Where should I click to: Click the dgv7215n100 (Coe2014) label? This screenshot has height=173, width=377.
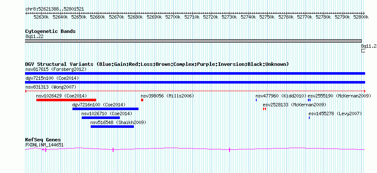52,78
